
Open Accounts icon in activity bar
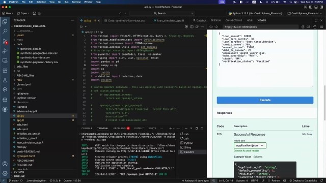click(5, 164)
